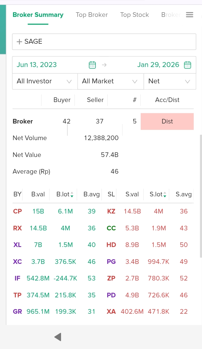
Task: Click the pink Dist indicator box
Action: [x=167, y=121]
